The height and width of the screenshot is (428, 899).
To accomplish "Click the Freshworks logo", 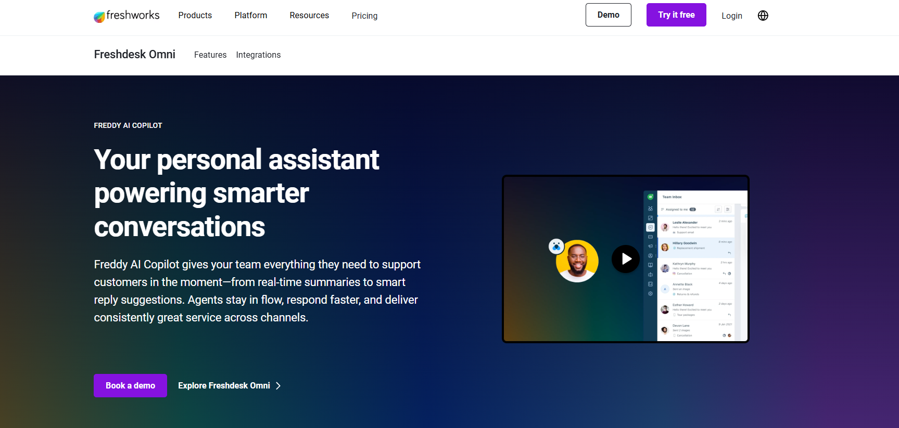I will click(126, 16).
